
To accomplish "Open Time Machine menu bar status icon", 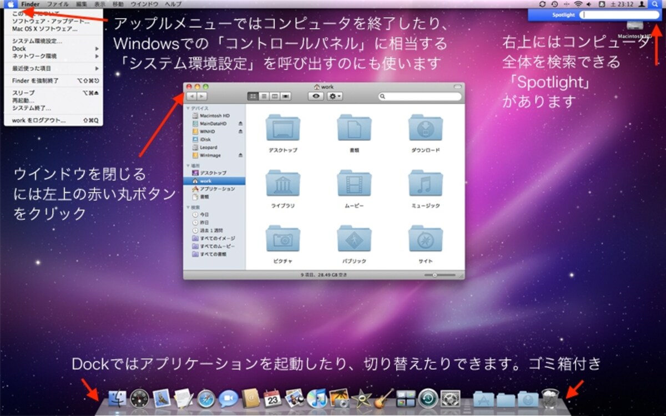I will click(x=554, y=4).
